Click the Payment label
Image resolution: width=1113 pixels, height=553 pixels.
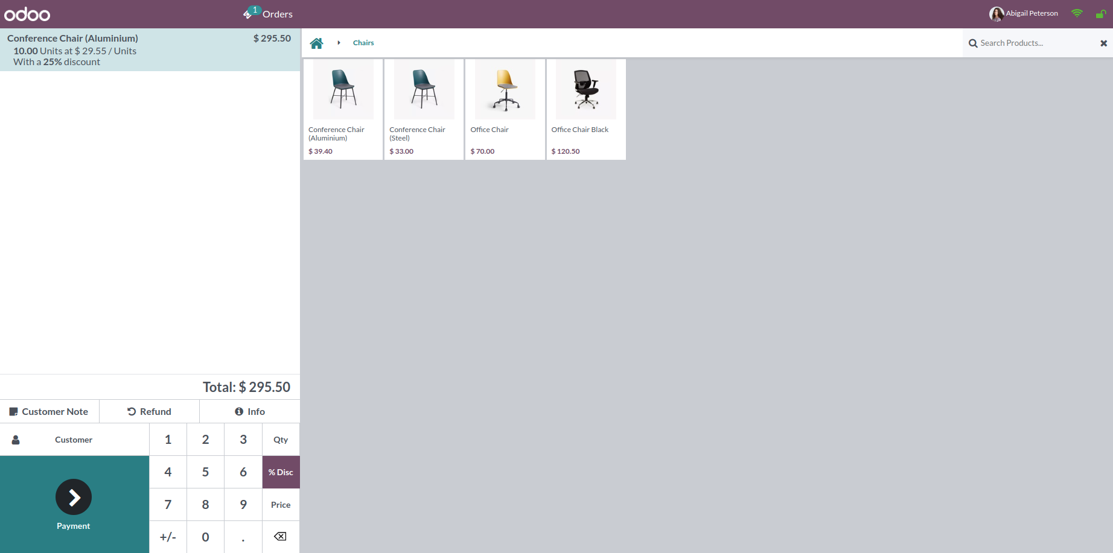(74, 526)
